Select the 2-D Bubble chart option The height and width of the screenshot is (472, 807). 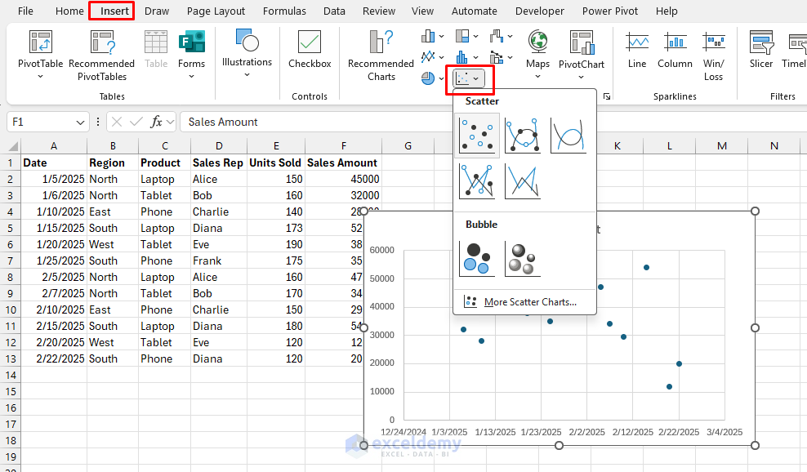477,259
